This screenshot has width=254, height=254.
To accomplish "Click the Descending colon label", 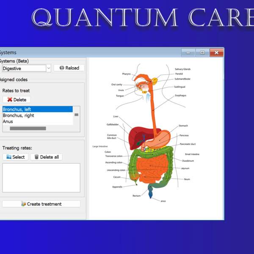I will point(116,170).
